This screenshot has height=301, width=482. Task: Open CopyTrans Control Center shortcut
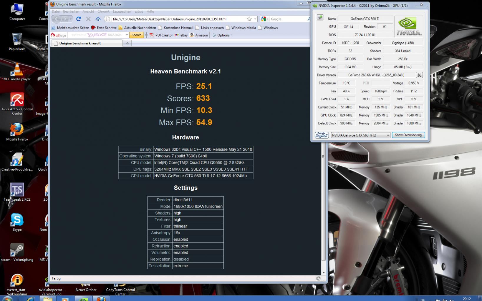[x=120, y=290]
